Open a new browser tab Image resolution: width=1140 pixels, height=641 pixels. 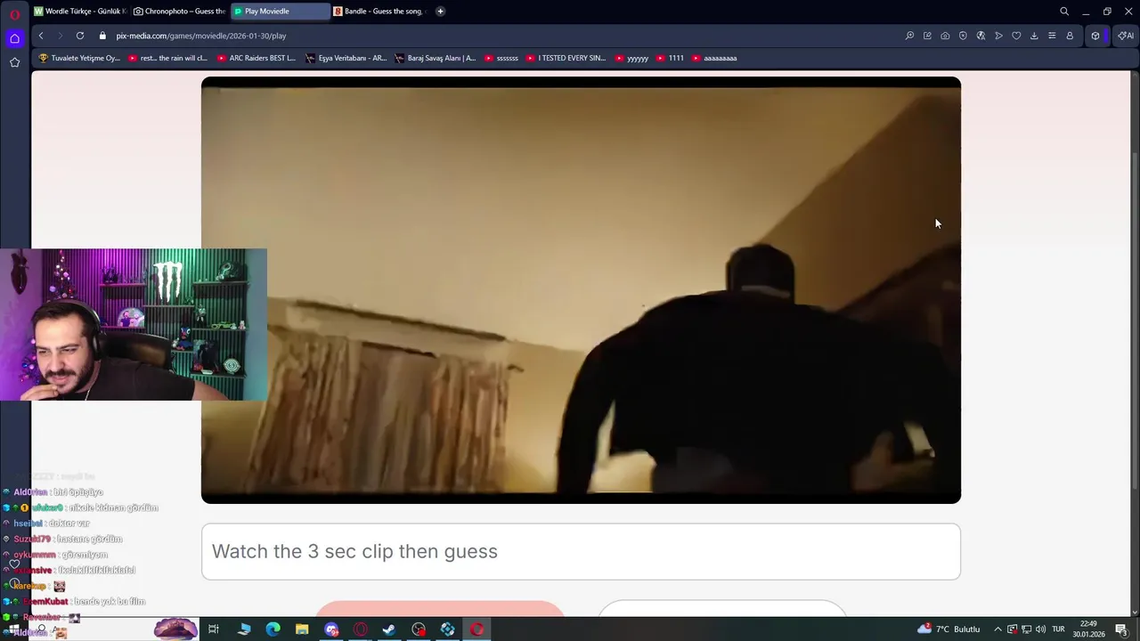[x=440, y=12]
